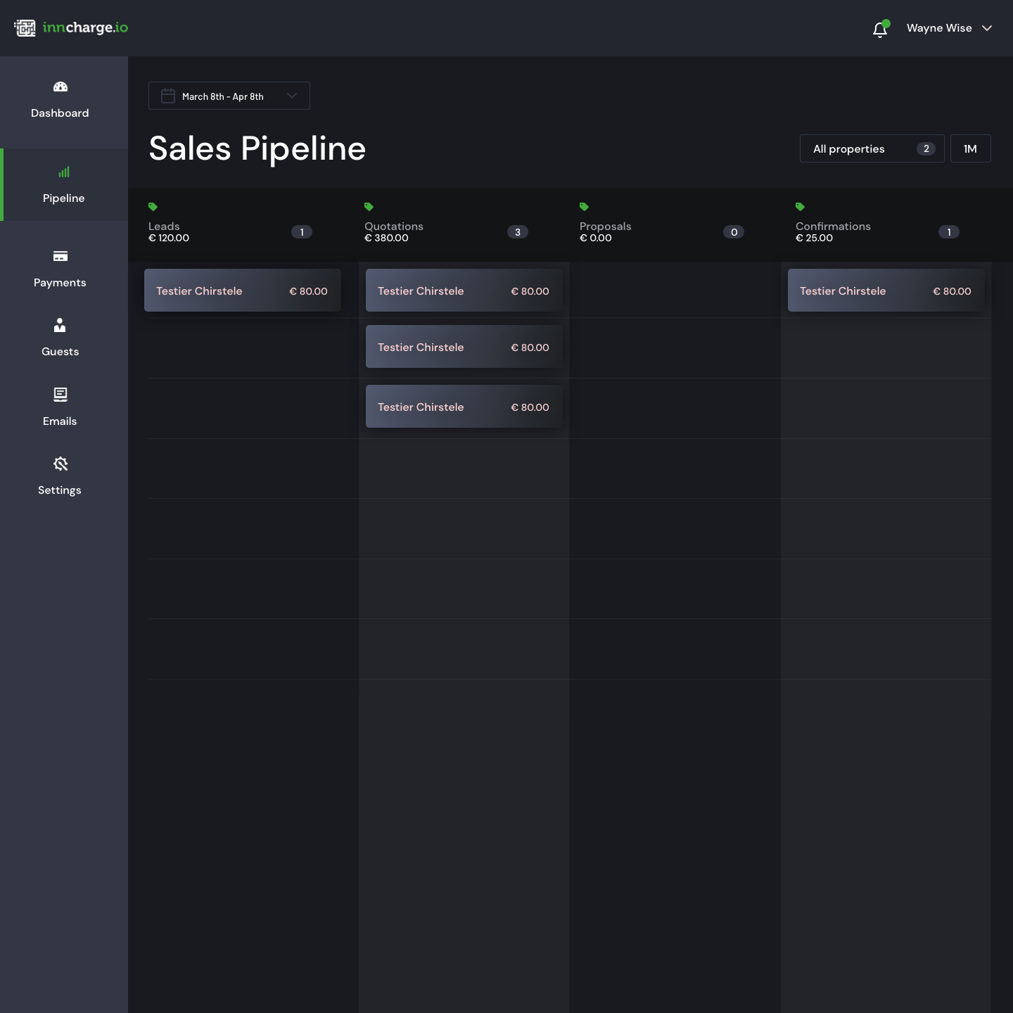Open the first Quotations deal card
The width and height of the screenshot is (1013, 1013).
(464, 291)
